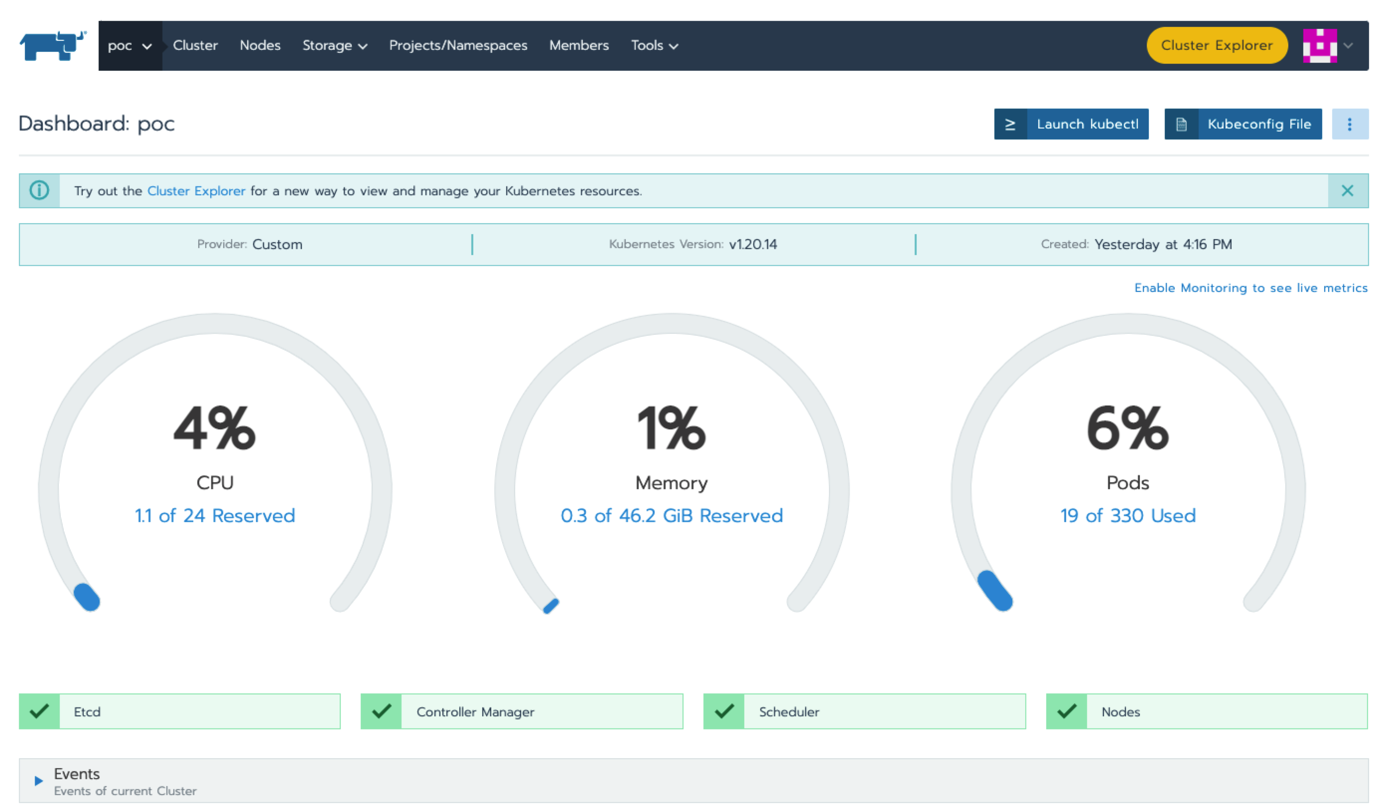Image resolution: width=1377 pixels, height=811 pixels.
Task: Click the CPU gauge's blue indicator
Action: [87, 597]
